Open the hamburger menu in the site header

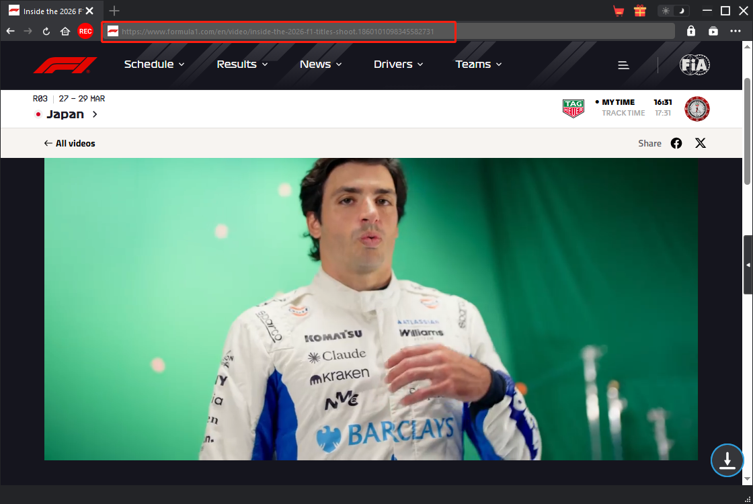623,65
